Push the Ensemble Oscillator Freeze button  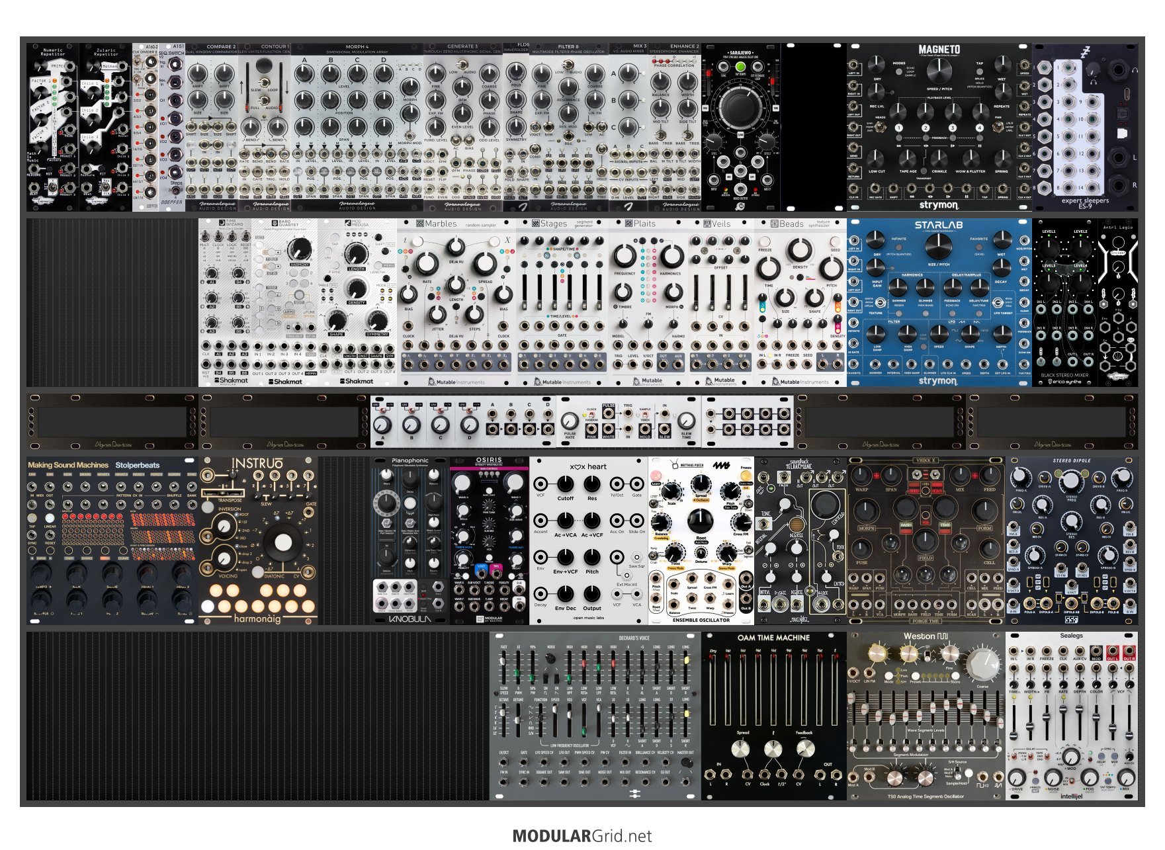(746, 476)
